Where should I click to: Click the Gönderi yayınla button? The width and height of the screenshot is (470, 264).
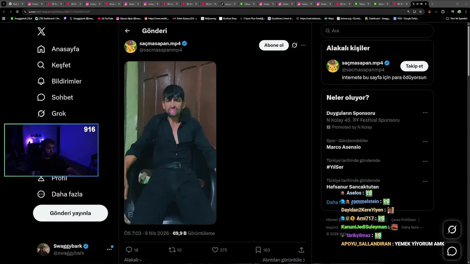tap(70, 213)
